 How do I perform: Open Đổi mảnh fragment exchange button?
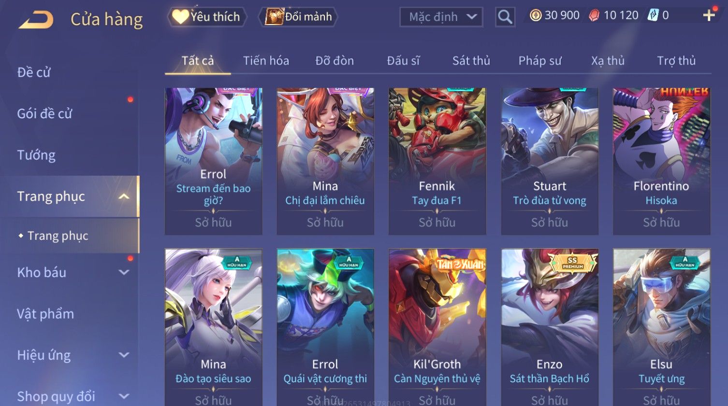tap(298, 17)
